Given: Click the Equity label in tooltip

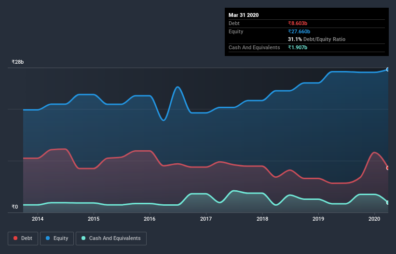Looking at the screenshot, I should (236, 31).
